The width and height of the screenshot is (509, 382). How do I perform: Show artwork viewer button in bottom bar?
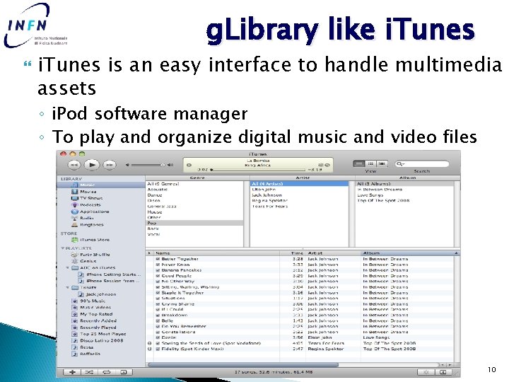coord(124,372)
